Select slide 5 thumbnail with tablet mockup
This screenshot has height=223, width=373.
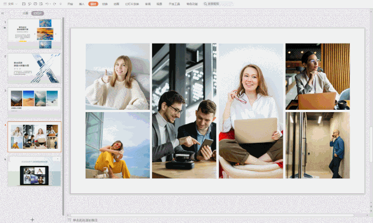[x=34, y=171]
